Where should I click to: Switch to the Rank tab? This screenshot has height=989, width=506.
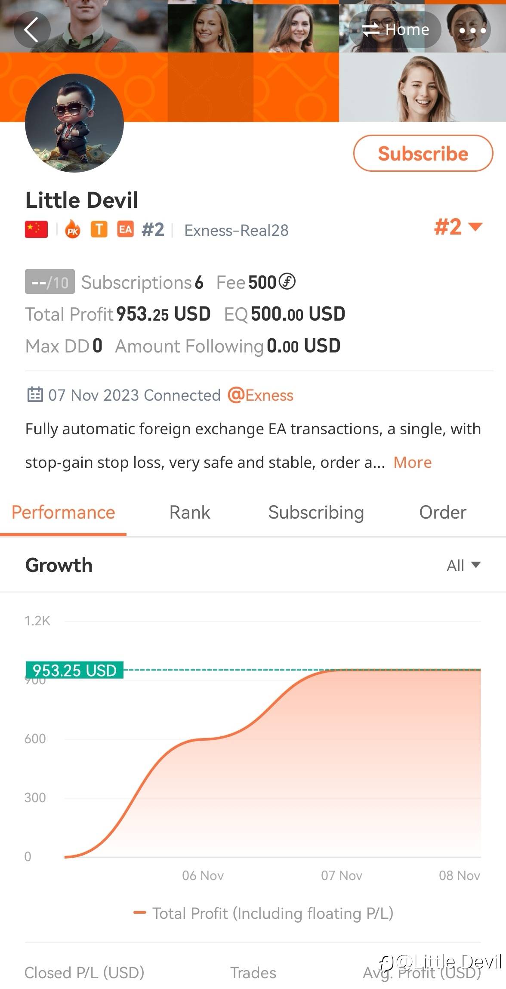pos(190,512)
